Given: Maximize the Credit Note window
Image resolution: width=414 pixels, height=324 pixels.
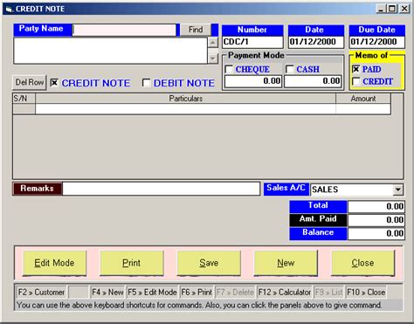Looking at the screenshot, I should 392,9.
